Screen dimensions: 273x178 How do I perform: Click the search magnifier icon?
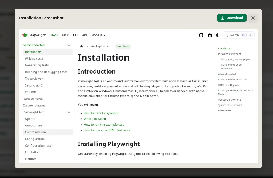(226, 35)
